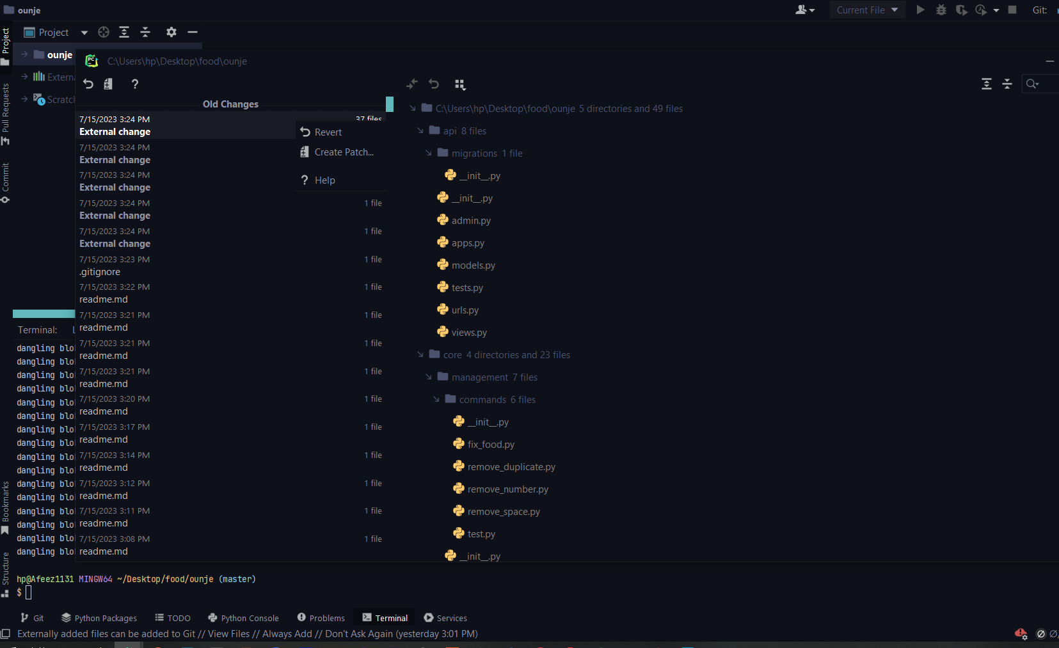The height and width of the screenshot is (648, 1059).
Task: Choose Help from the context menu
Action: [340, 180]
